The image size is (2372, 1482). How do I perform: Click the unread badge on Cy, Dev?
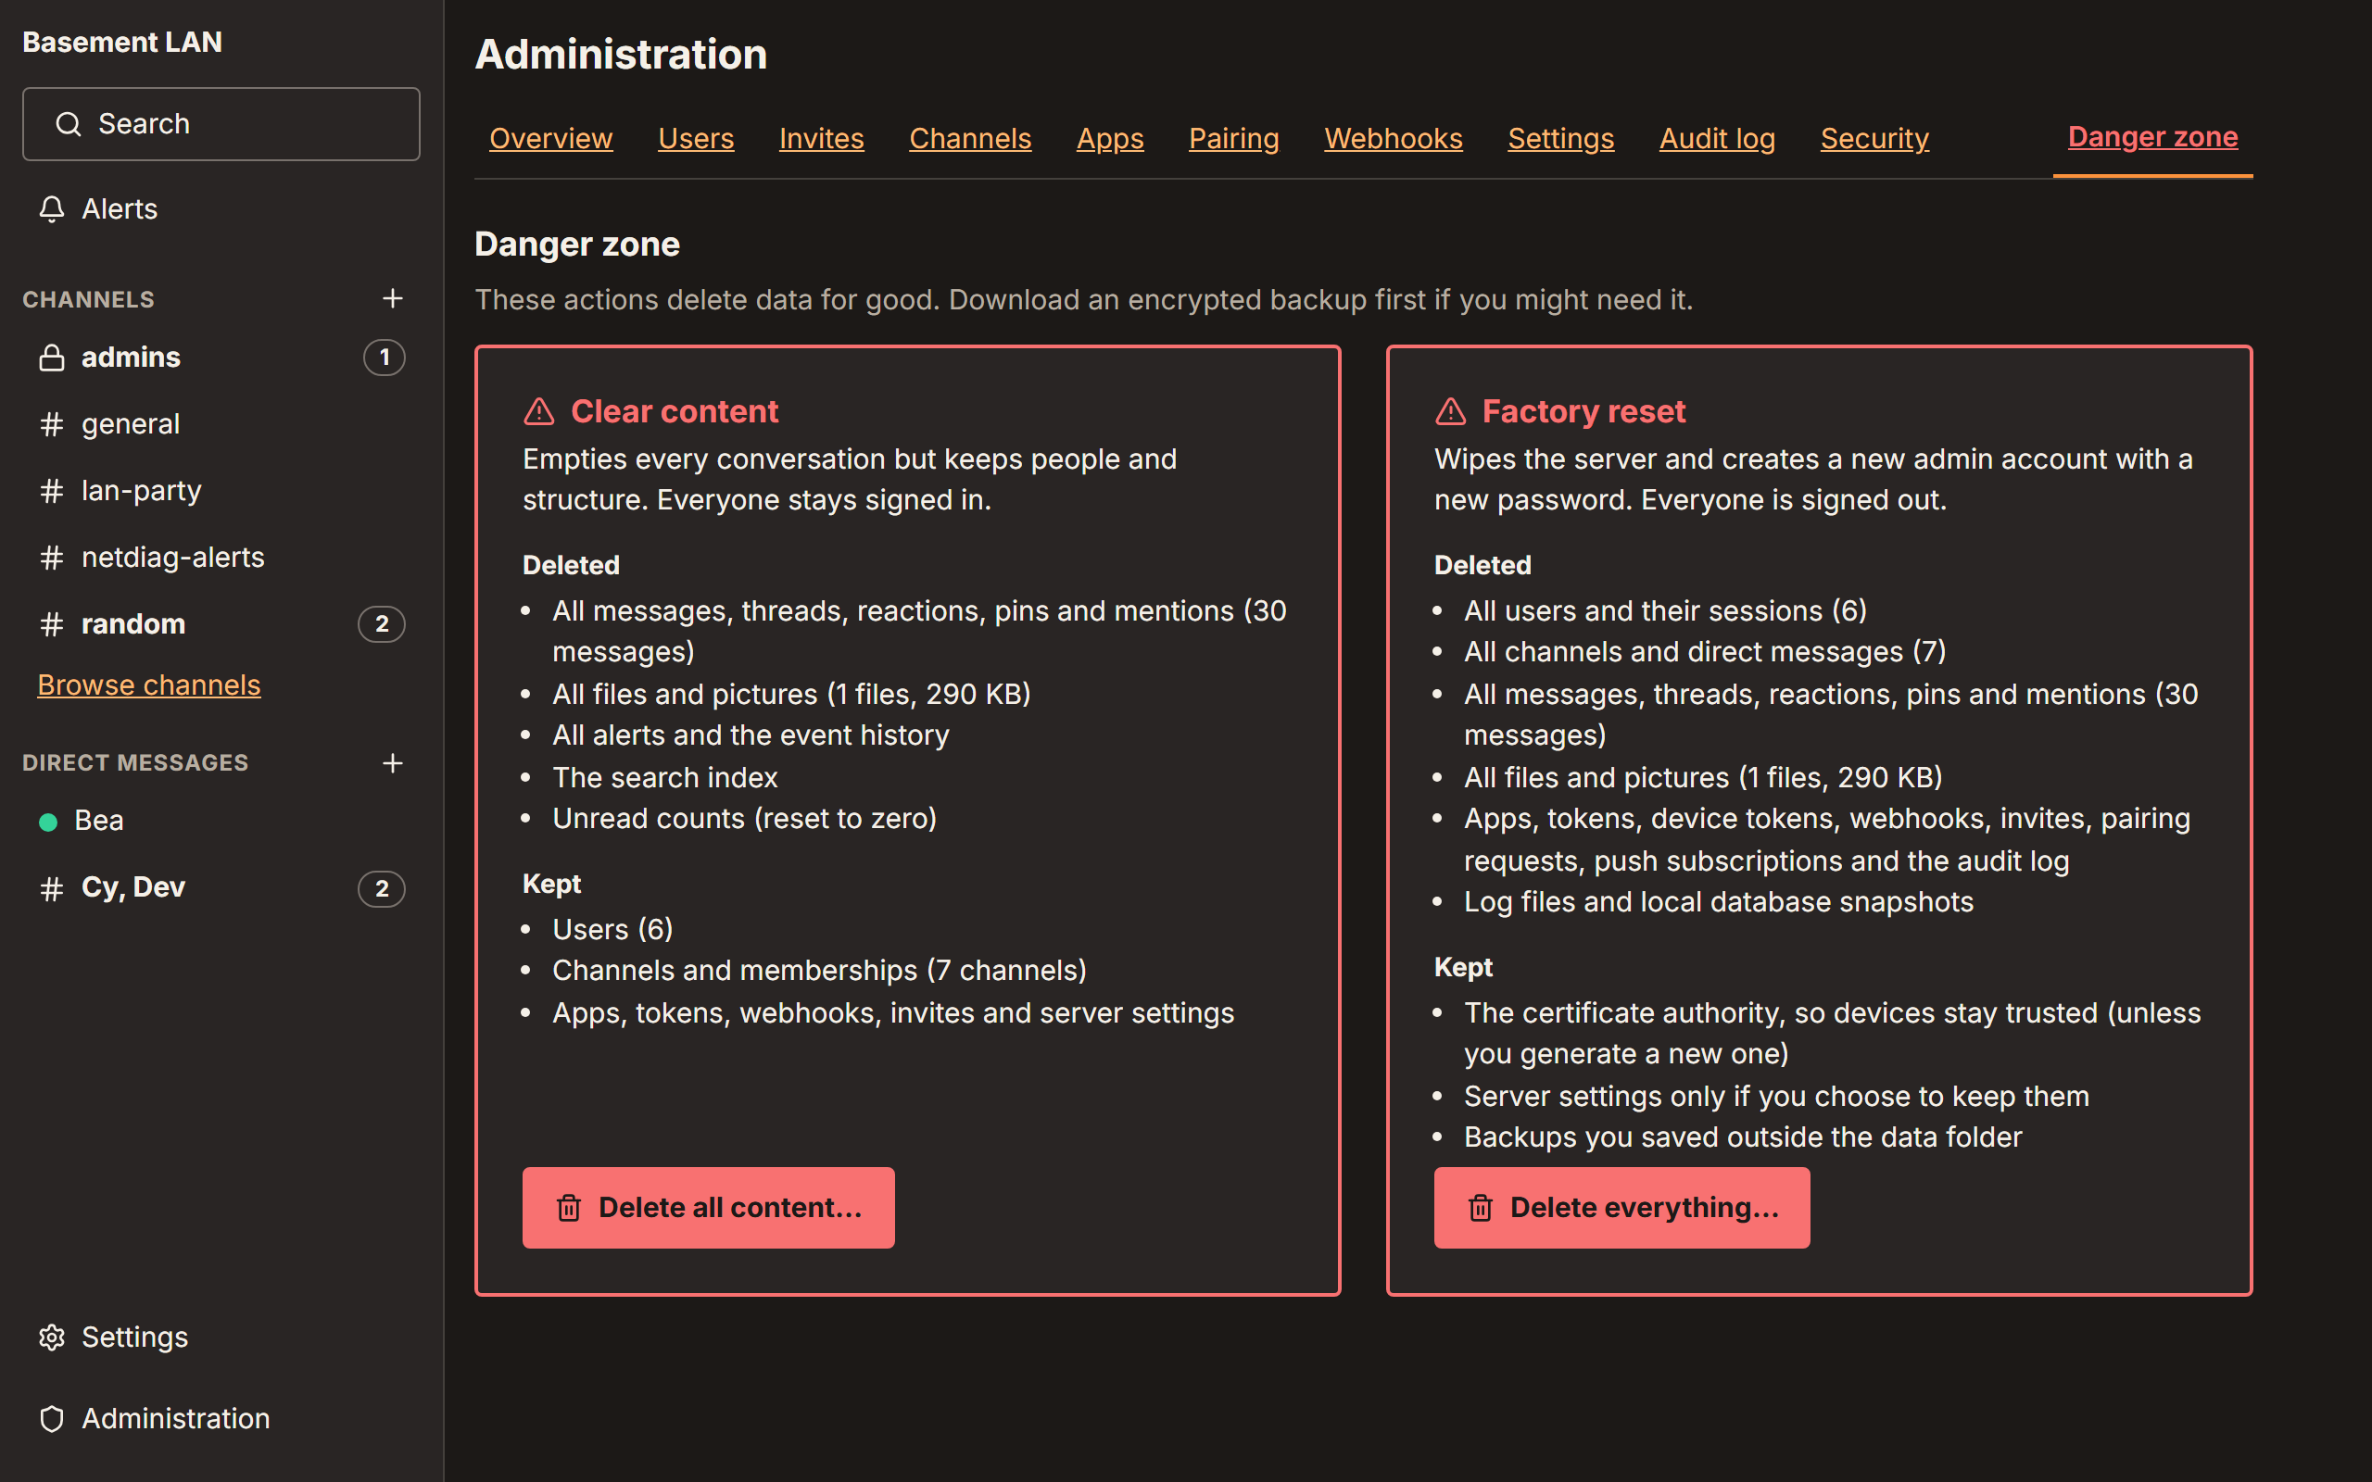coord(383,888)
